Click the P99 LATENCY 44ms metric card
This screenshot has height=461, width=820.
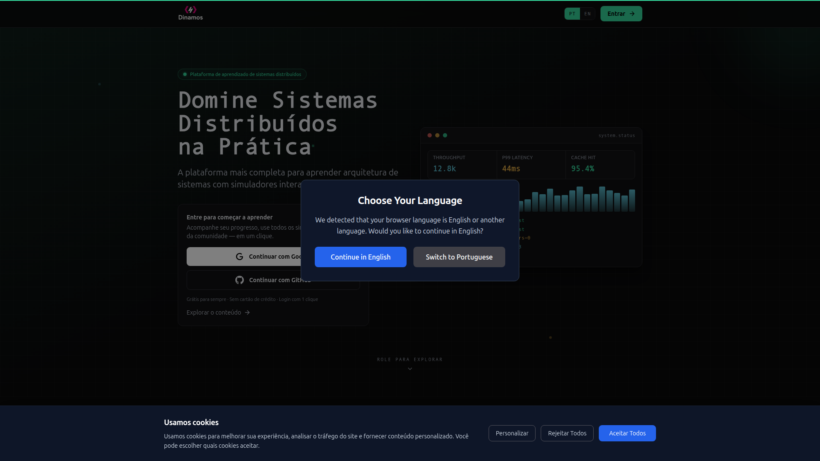point(531,164)
